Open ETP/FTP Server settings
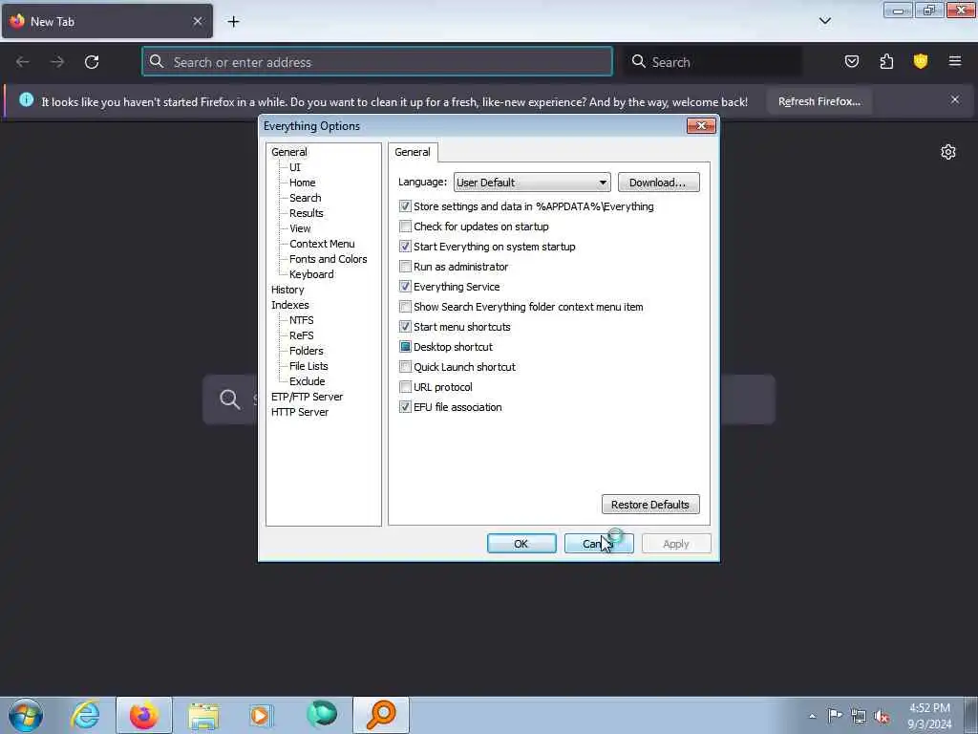The height and width of the screenshot is (734, 978). (x=307, y=397)
